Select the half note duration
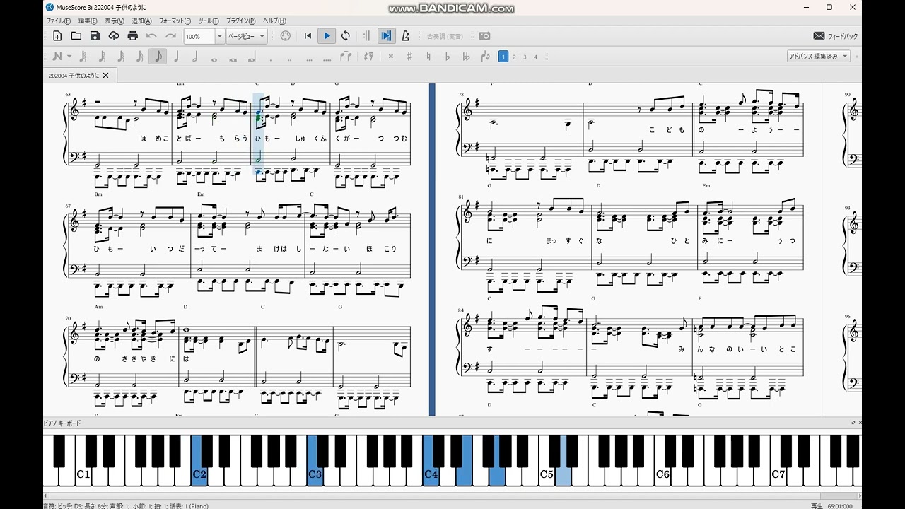The width and height of the screenshot is (905, 509). click(194, 57)
